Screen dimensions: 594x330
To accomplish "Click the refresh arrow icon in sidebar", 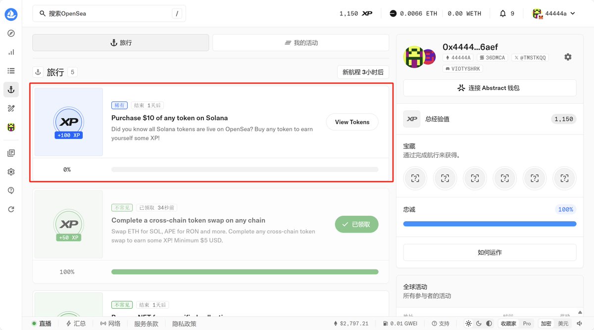I will [x=11, y=209].
